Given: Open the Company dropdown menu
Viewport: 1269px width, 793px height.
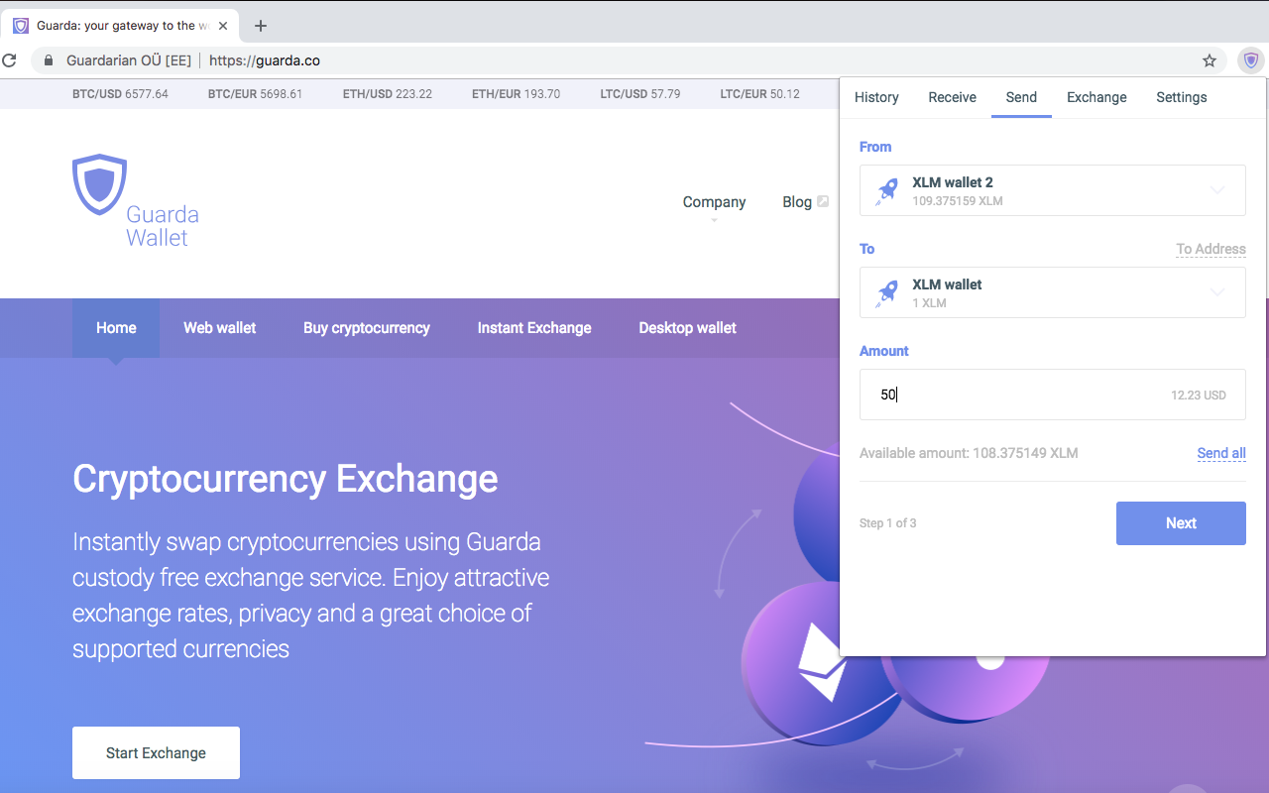Looking at the screenshot, I should coord(714,201).
